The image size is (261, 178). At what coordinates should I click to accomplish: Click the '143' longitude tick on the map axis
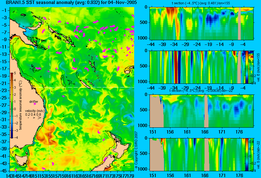click(x=10, y=176)
